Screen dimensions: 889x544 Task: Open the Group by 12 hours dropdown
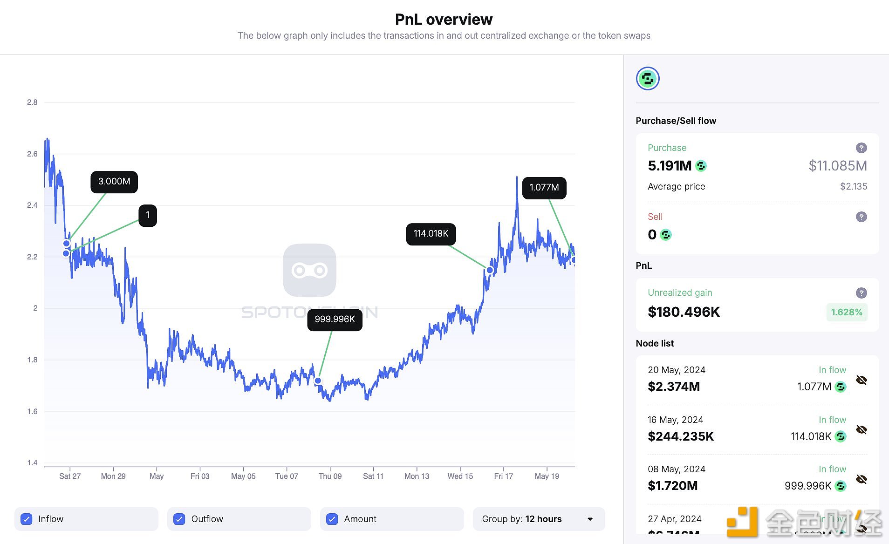(x=539, y=519)
